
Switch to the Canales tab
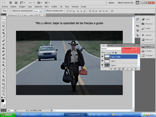point(110,45)
